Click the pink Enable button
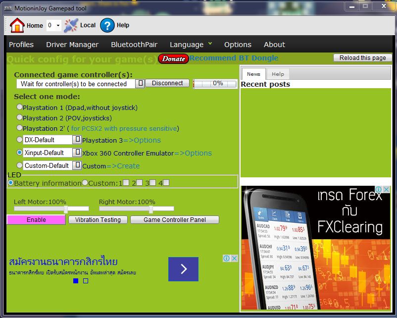397x318 pixels. pyautogui.click(x=36, y=220)
